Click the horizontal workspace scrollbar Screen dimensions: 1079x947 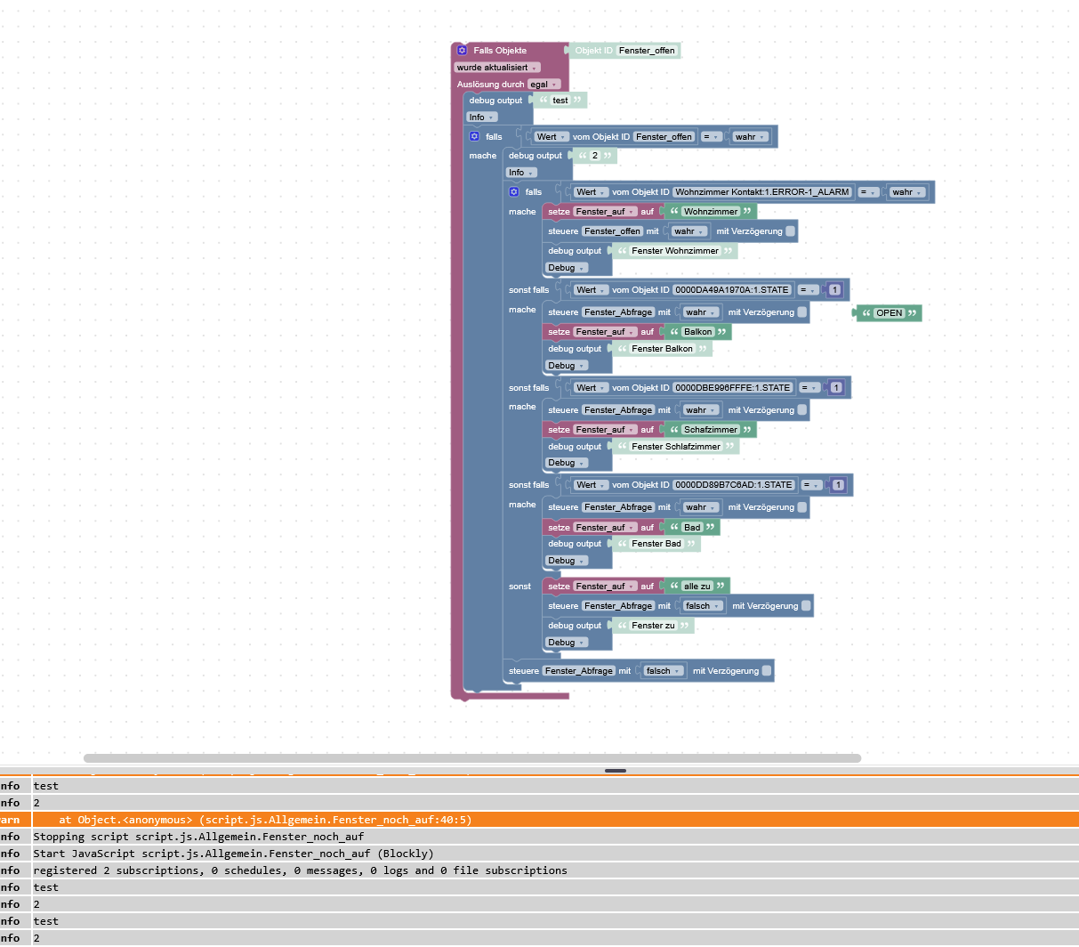pos(471,758)
